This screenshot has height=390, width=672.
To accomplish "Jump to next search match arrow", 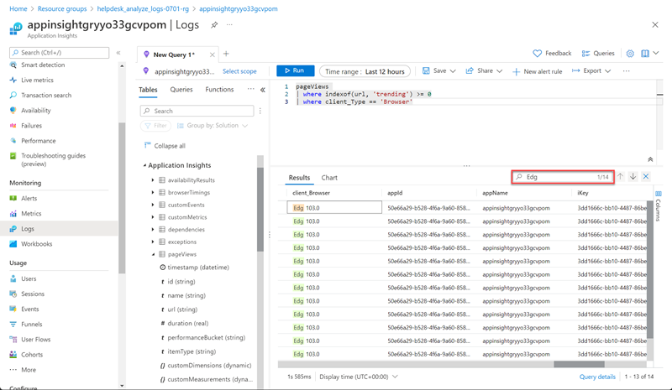I will pyautogui.click(x=633, y=176).
